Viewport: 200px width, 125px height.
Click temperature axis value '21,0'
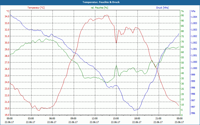click(7, 102)
